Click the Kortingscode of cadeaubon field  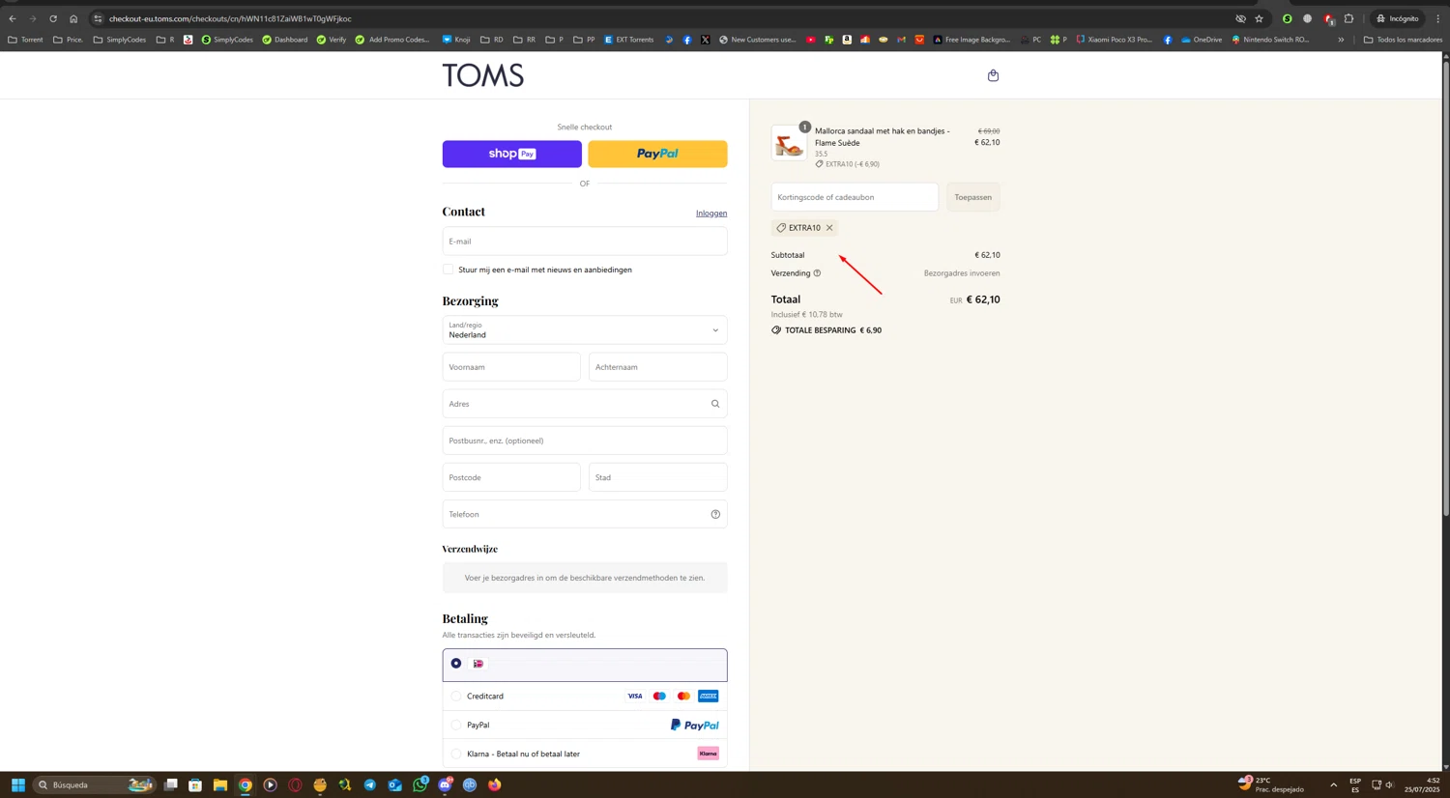click(x=855, y=197)
